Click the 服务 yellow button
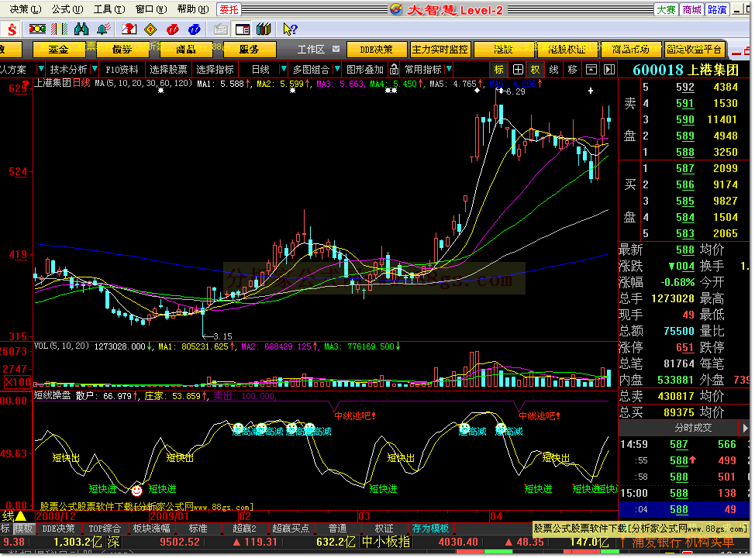Image resolution: width=755 pixels, height=558 pixels. point(250,50)
